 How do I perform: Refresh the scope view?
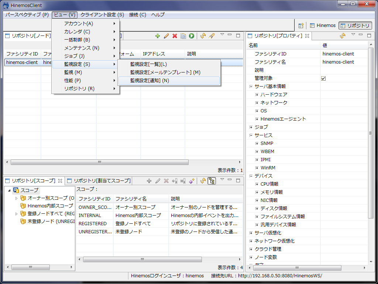click(203, 180)
